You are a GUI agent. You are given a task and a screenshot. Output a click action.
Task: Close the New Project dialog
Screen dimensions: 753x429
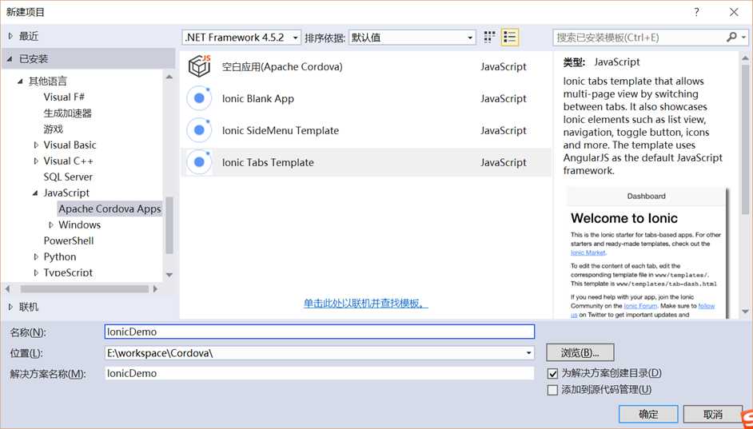point(734,12)
